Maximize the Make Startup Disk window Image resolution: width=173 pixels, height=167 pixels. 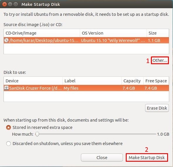pyautogui.click(x=16, y=4)
